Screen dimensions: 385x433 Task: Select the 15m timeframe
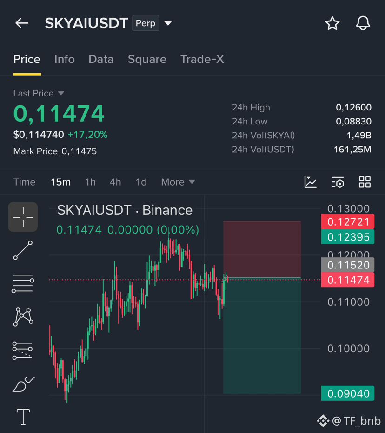click(x=60, y=182)
